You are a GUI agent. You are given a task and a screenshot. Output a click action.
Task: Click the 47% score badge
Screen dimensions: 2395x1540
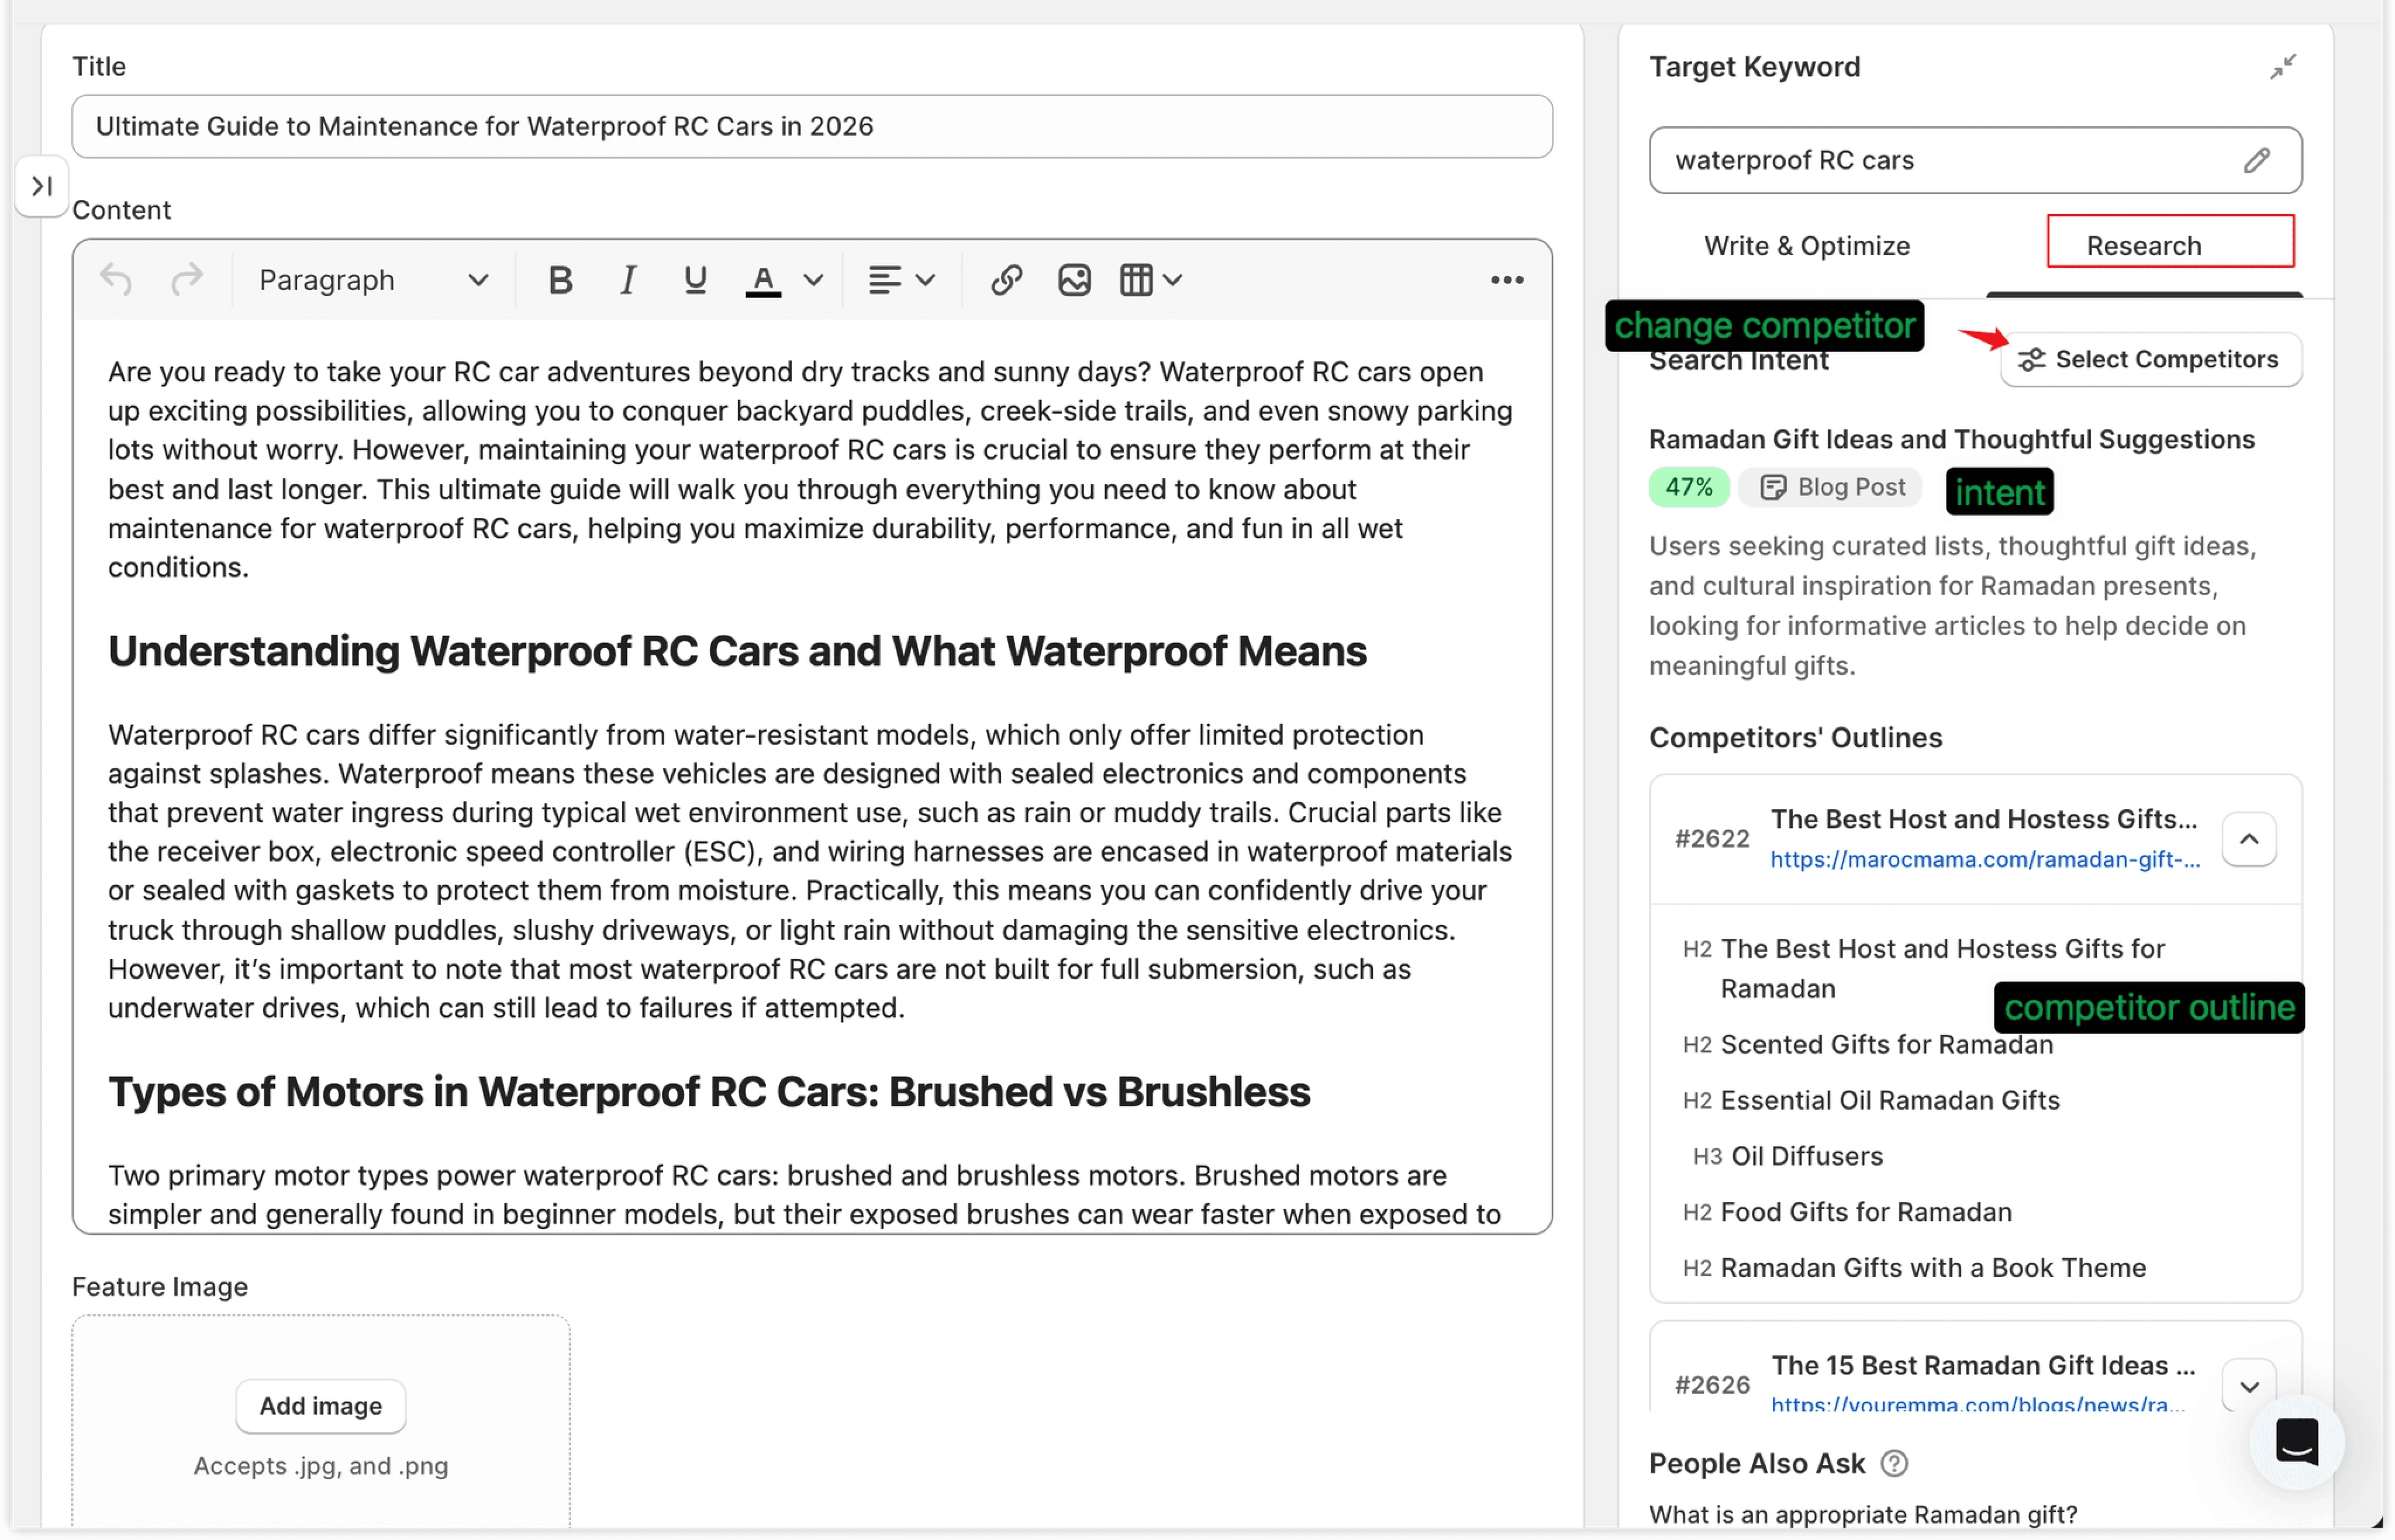tap(1689, 487)
